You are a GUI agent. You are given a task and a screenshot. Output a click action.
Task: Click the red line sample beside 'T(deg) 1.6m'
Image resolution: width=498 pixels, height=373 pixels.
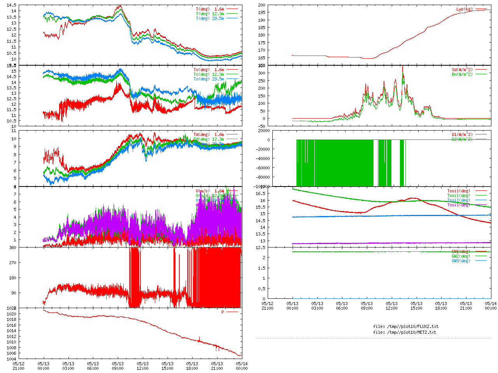click(x=232, y=9)
